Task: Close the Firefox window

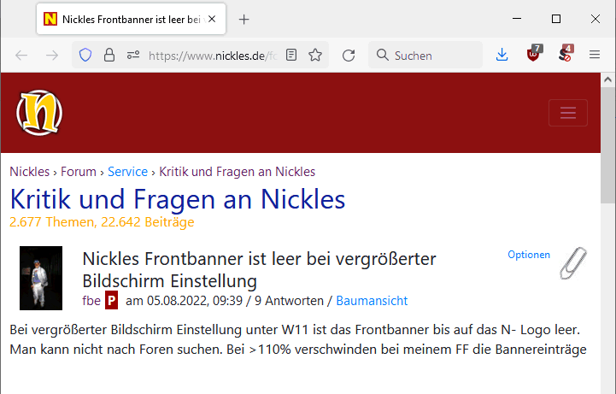Action: [x=595, y=19]
